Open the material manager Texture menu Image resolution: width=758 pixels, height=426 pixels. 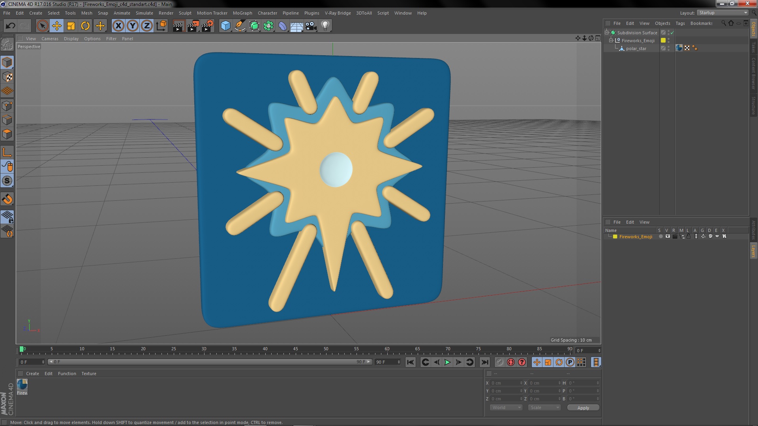click(x=89, y=374)
